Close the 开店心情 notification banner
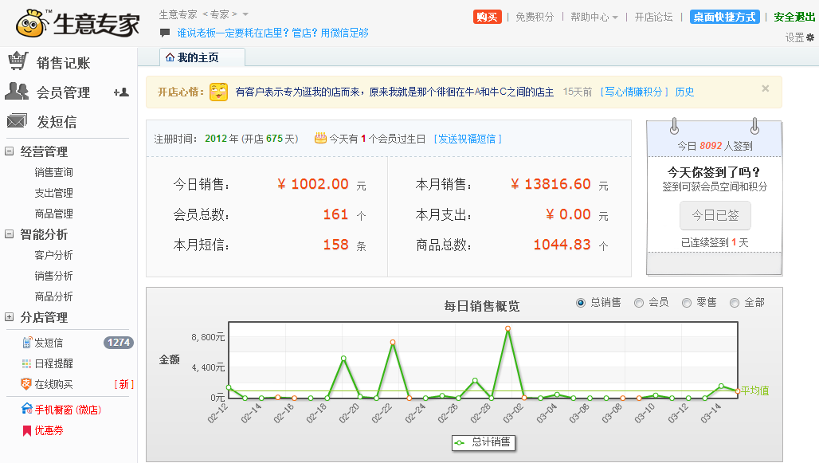This screenshot has width=819, height=463. tap(766, 89)
